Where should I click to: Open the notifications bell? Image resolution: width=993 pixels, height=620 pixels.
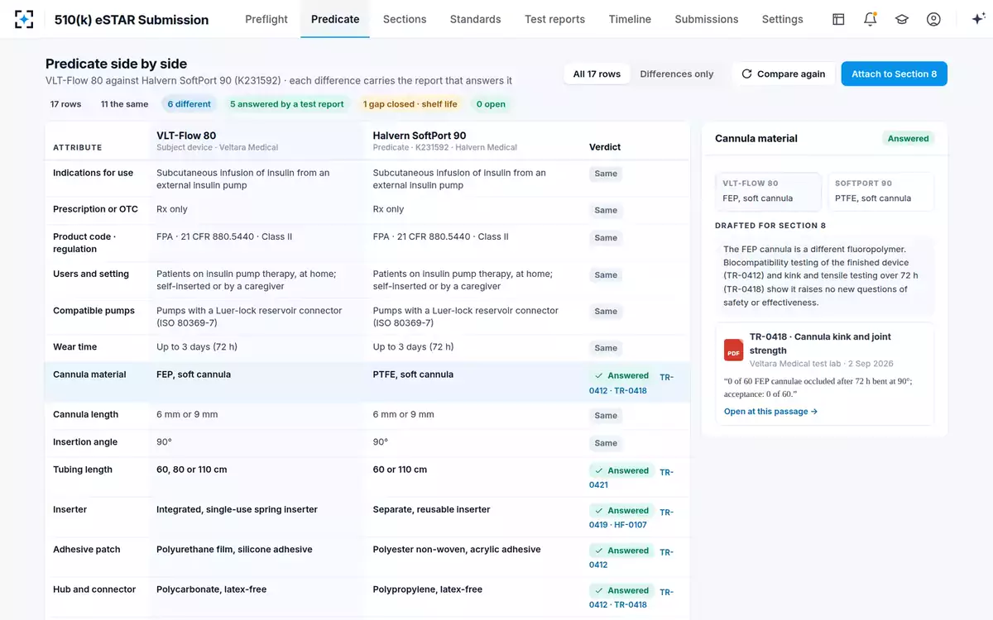tap(870, 19)
